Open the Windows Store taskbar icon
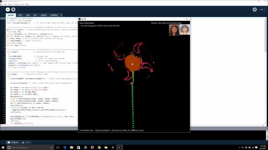The height and width of the screenshot is (150, 268). 78,147
